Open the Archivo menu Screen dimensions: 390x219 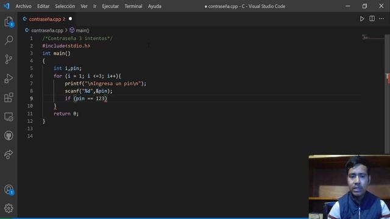pos(23,6)
